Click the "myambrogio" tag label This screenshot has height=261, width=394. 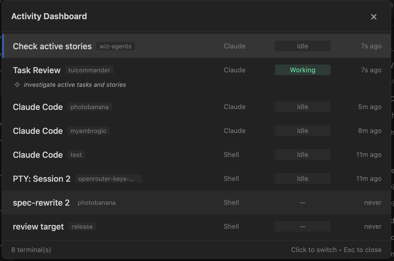(x=88, y=130)
